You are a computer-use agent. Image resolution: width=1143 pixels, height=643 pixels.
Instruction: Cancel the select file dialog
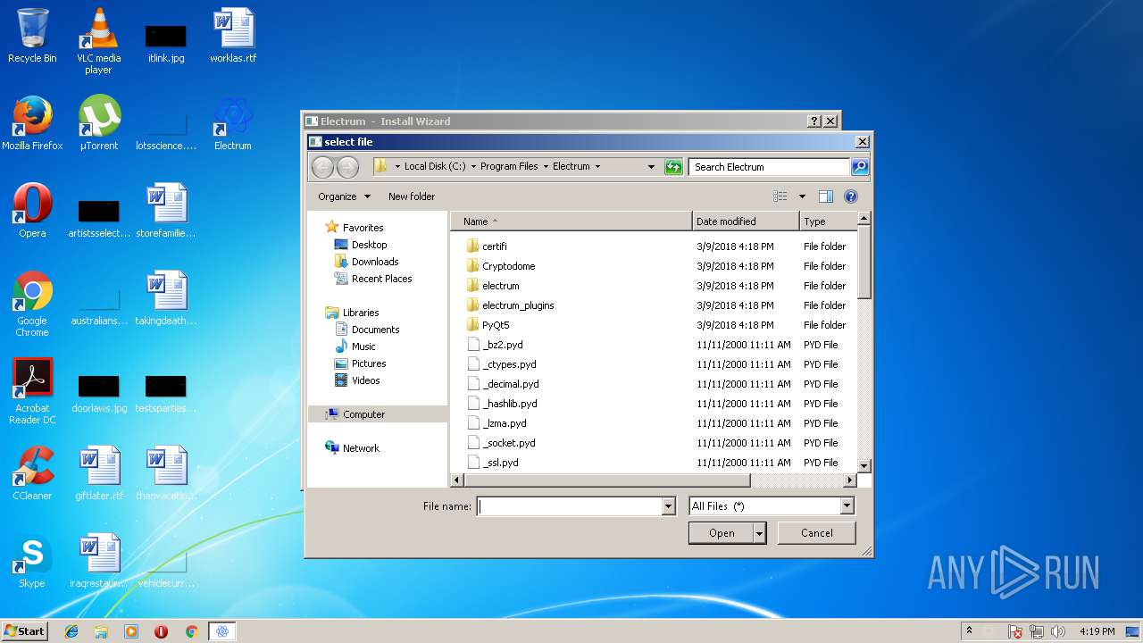coord(816,533)
